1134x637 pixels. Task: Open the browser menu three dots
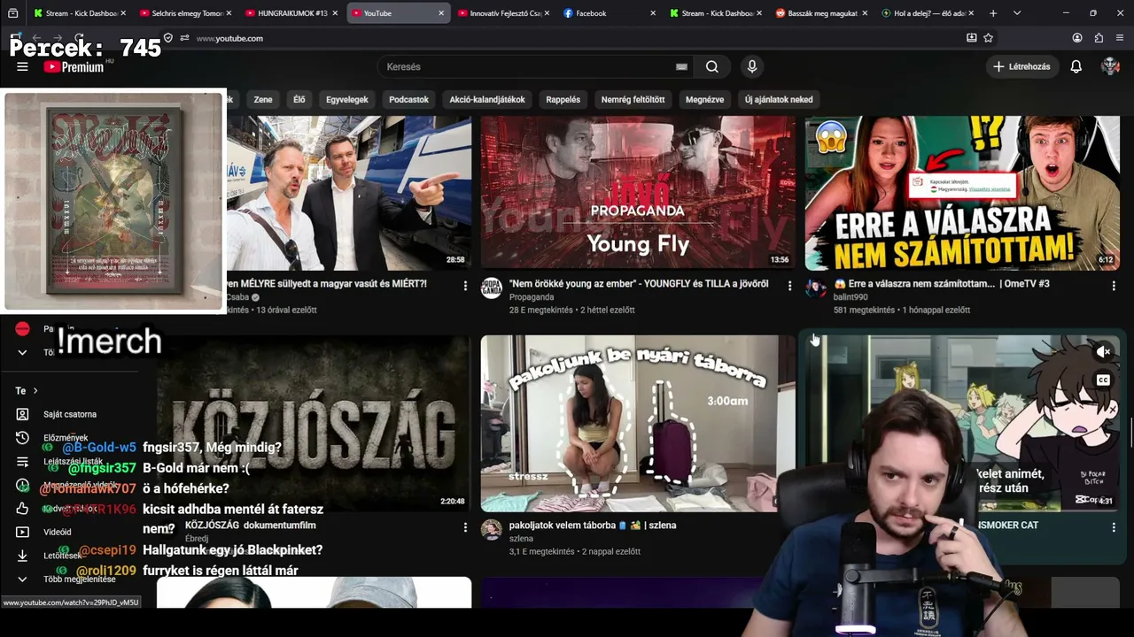[x=1120, y=38]
